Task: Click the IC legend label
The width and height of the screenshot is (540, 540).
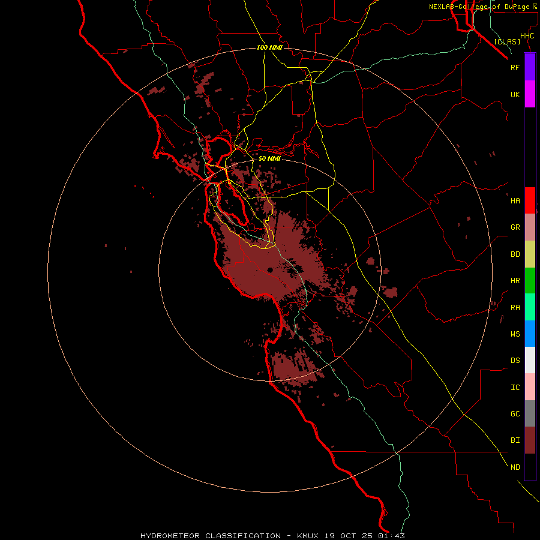Action: coord(515,388)
